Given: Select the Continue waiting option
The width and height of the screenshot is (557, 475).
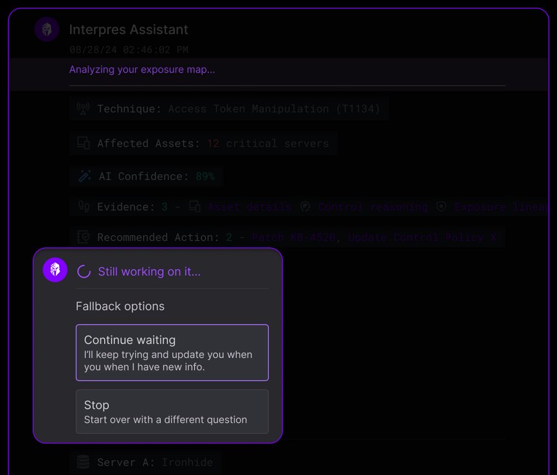Looking at the screenshot, I should 172,352.
